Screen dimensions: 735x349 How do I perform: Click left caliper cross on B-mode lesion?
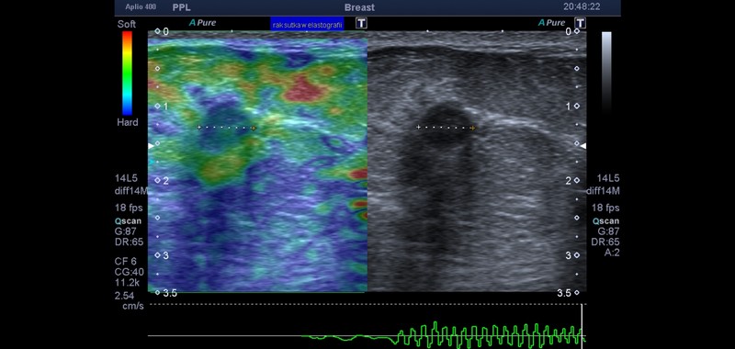pos(418,128)
